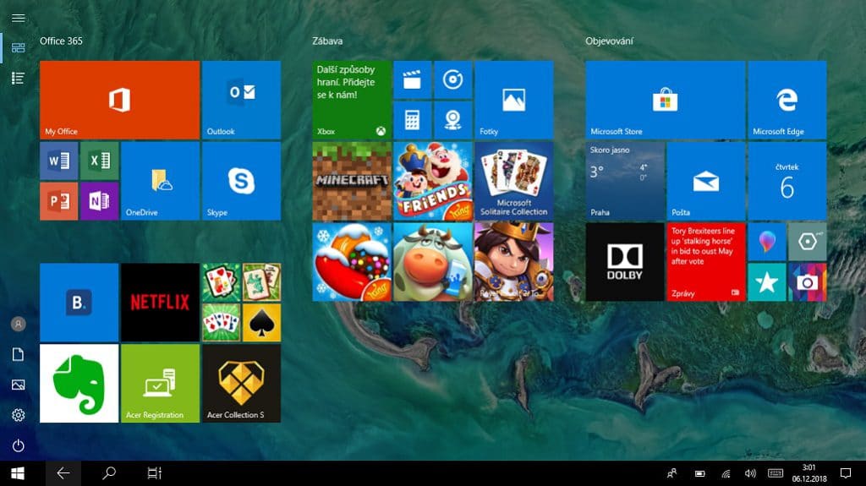Select the Office 365 group header
Viewport: 866px width, 486px height.
pos(61,41)
